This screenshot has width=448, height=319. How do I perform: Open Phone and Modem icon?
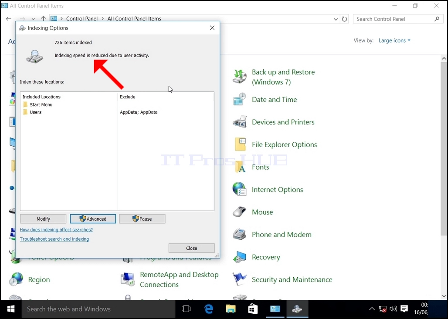[239, 234]
